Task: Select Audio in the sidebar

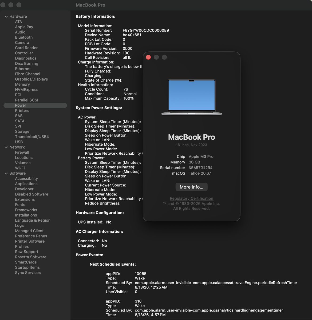Action: [x=20, y=32]
